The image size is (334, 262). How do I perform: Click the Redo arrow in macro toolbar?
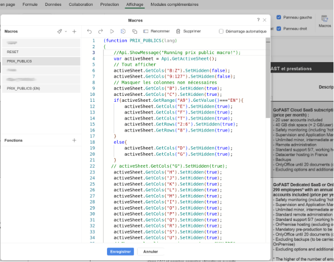click(101, 32)
